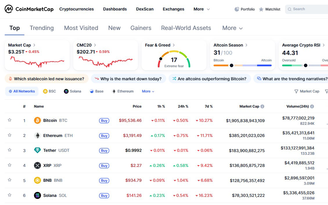Star Ethereum to favorite it
This screenshot has height=205, width=328.
[x=10, y=135]
